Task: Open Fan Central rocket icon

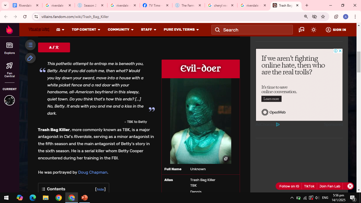Action: (10, 70)
